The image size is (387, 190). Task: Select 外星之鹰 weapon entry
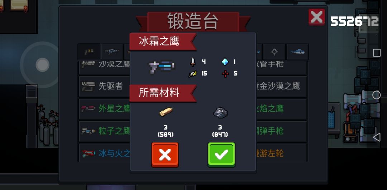tap(105, 109)
